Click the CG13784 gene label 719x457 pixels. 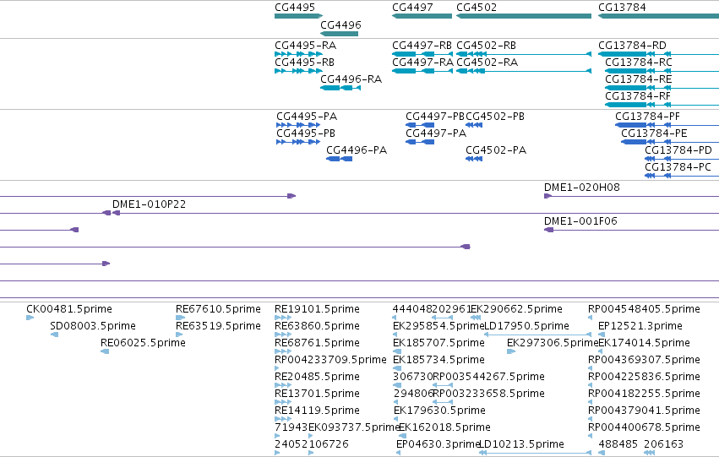622,8
